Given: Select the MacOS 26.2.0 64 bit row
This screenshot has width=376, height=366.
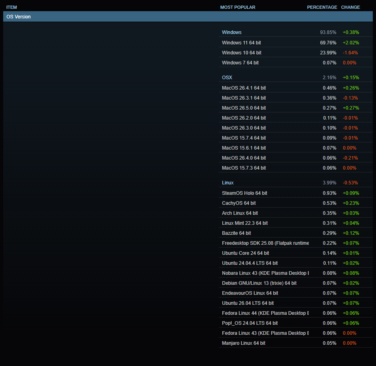Looking at the screenshot, I should point(296,118).
